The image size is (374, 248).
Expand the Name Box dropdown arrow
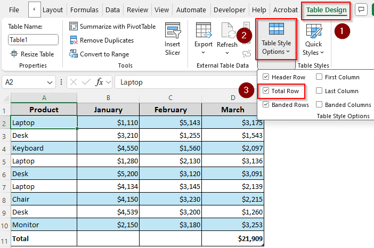(x=50, y=82)
